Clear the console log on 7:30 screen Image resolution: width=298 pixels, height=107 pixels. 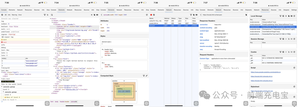click(2, 15)
